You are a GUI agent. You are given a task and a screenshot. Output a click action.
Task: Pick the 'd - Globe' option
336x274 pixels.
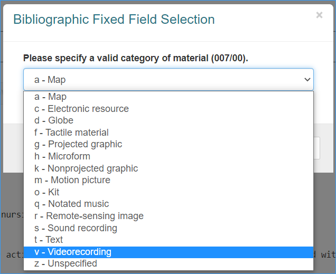click(x=169, y=120)
